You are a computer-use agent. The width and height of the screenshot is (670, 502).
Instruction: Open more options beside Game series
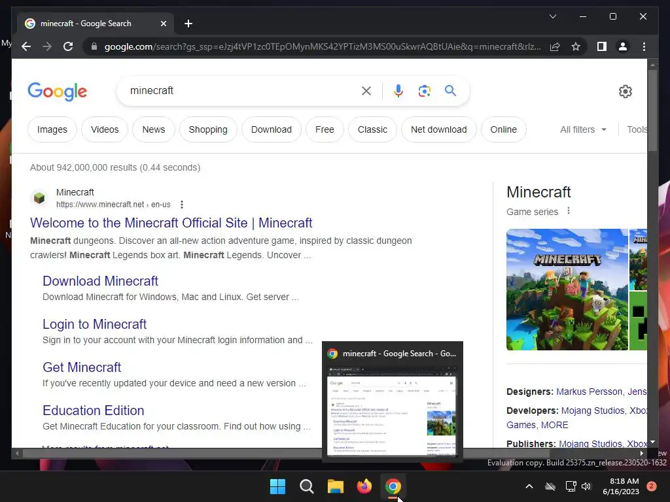click(x=569, y=211)
